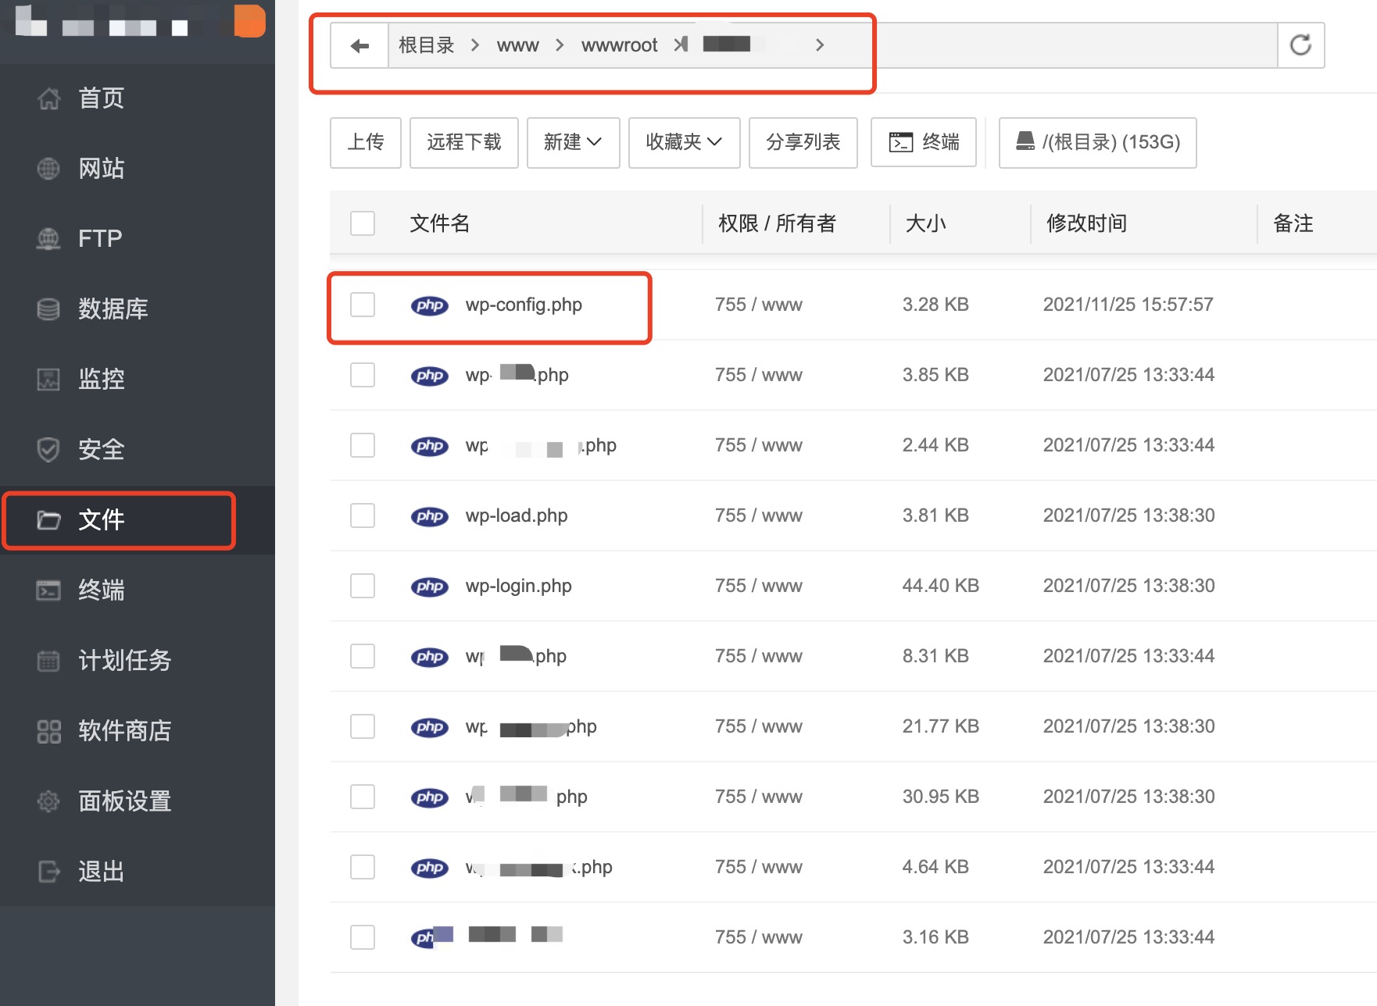Image resolution: width=1377 pixels, height=1006 pixels.
Task: Open 计划任务 scheduled tasks
Action: 123,660
